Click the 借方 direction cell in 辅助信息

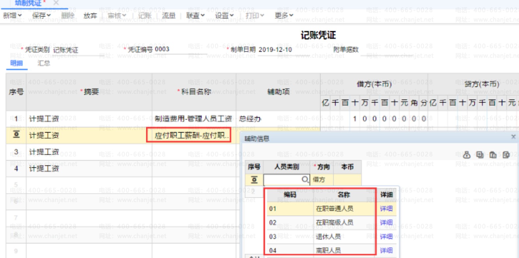point(321,180)
